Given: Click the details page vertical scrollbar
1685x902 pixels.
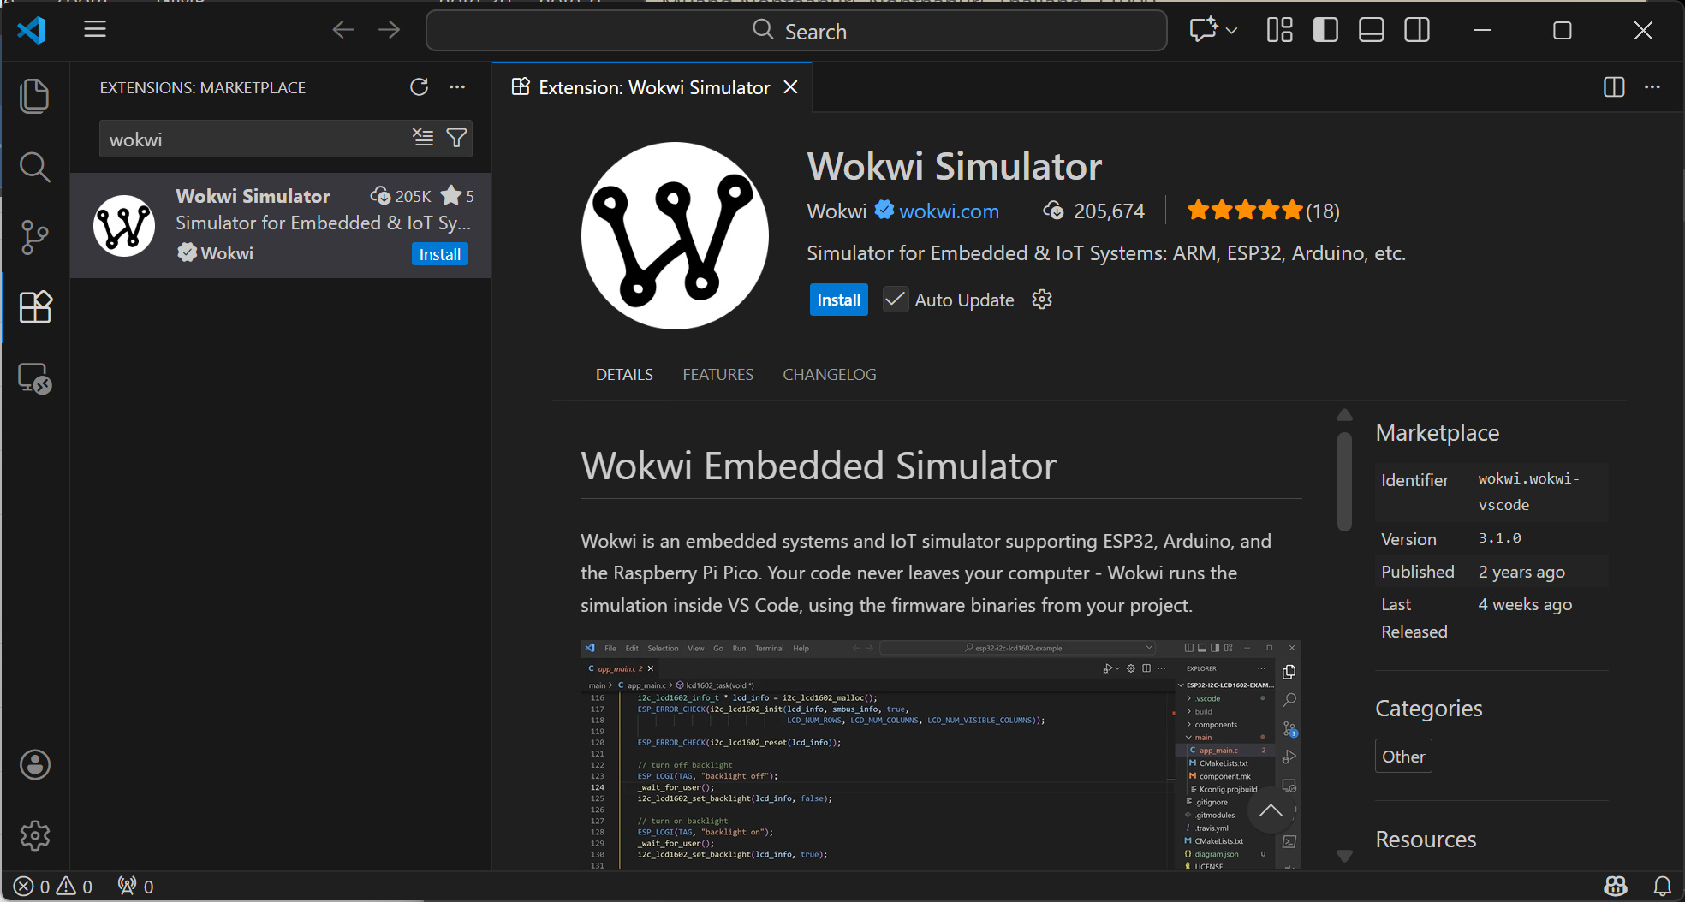Looking at the screenshot, I should (x=1344, y=481).
